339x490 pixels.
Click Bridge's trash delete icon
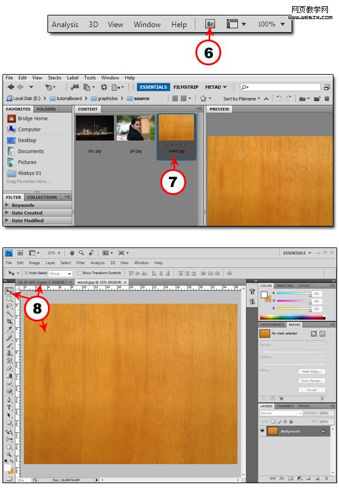point(327,99)
